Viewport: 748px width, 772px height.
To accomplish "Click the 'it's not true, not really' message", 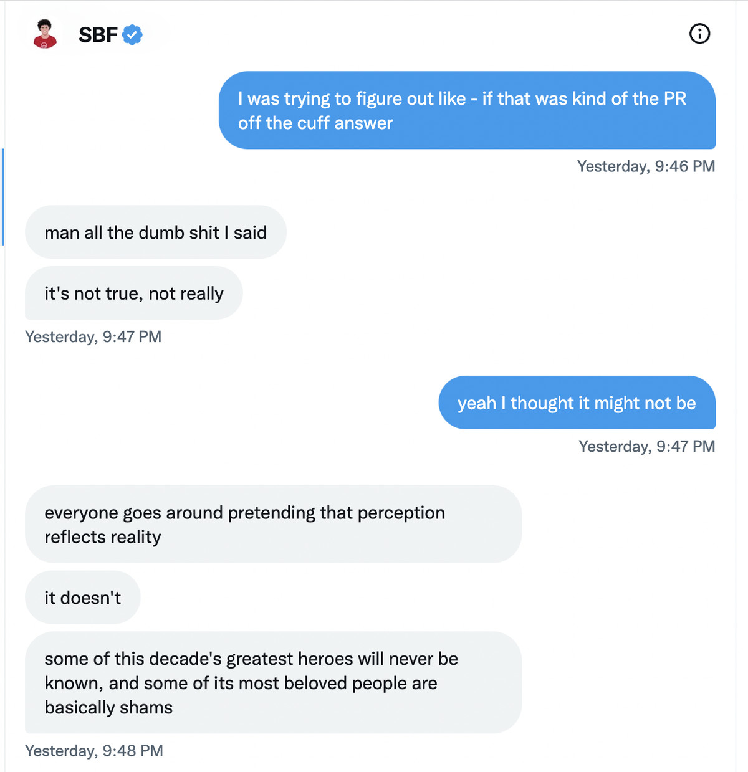I will click(x=133, y=293).
